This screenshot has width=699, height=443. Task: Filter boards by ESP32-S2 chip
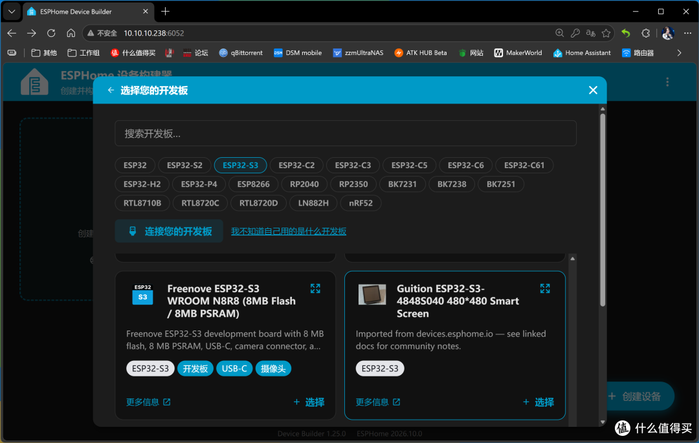click(184, 165)
